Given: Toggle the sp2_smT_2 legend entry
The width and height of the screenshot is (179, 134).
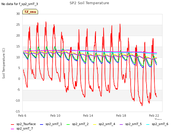Looking at the screenshot, I should click(77, 124).
